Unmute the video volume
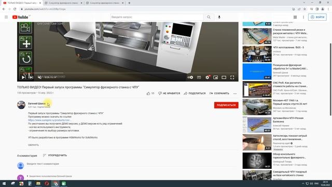Viewport: 332px width, 187px height. (x=39, y=77)
